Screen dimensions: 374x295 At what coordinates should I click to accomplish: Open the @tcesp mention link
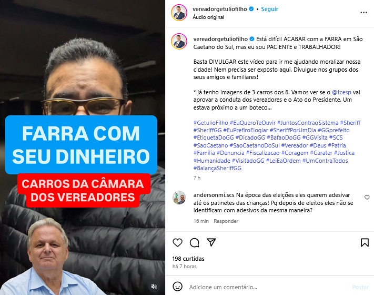tap(341, 92)
